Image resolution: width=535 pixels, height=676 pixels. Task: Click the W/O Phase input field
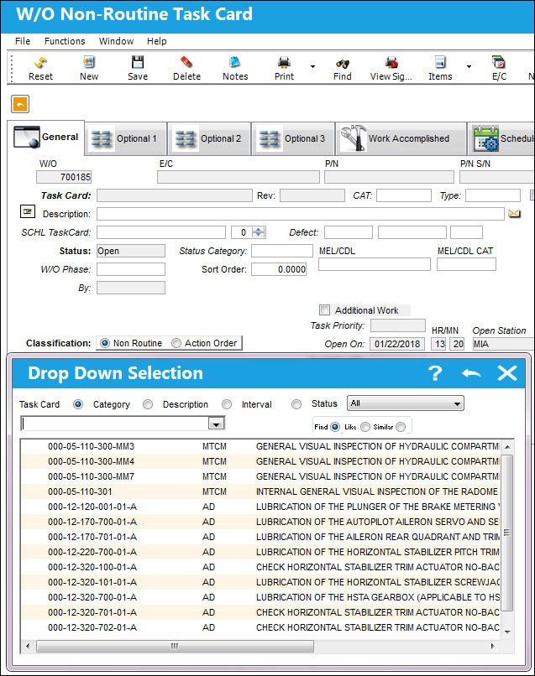(x=131, y=269)
